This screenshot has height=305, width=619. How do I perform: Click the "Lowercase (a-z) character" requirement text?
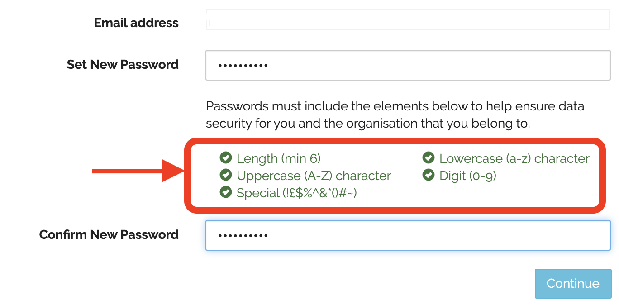coord(514,159)
